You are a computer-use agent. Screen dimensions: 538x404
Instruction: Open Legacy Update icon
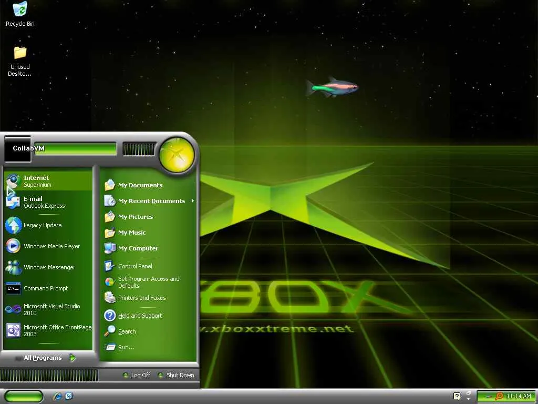[13, 225]
